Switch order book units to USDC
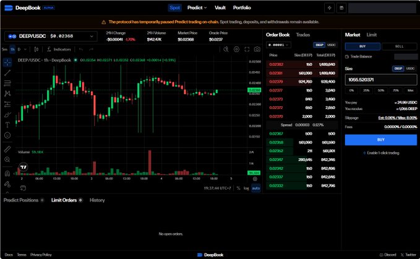Viewport: 420px width, 259px height. click(x=332, y=45)
